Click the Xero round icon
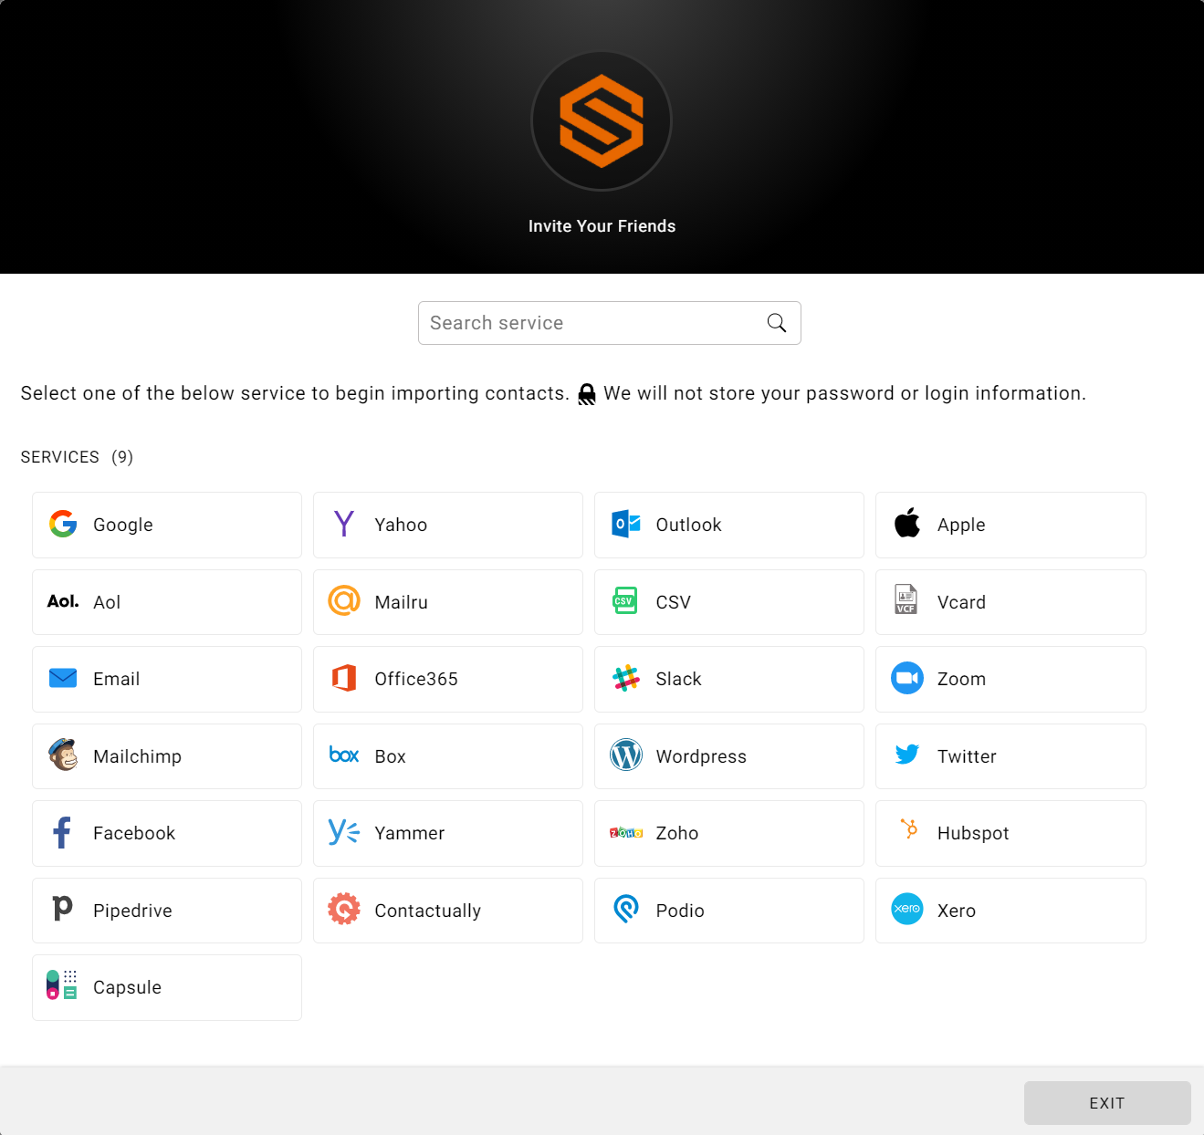Viewport: 1204px width, 1135px height. coord(907,909)
